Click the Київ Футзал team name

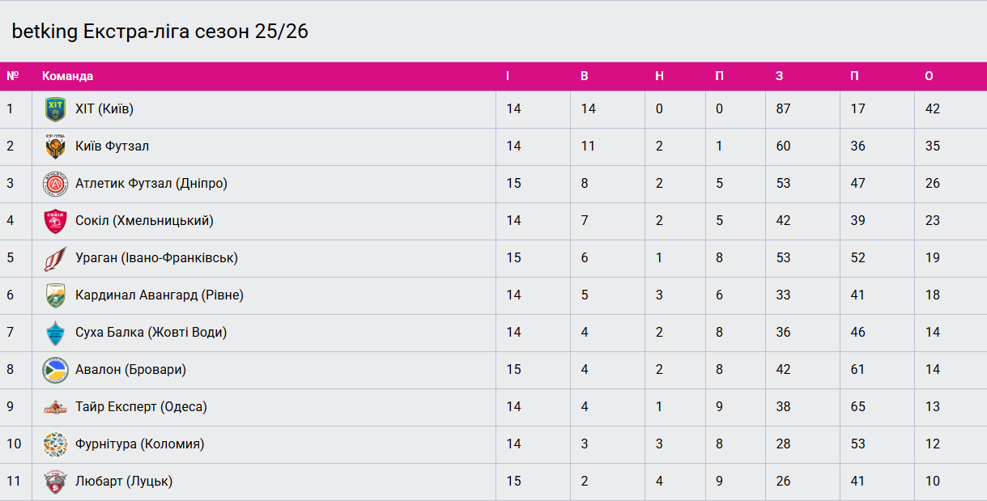coord(112,146)
